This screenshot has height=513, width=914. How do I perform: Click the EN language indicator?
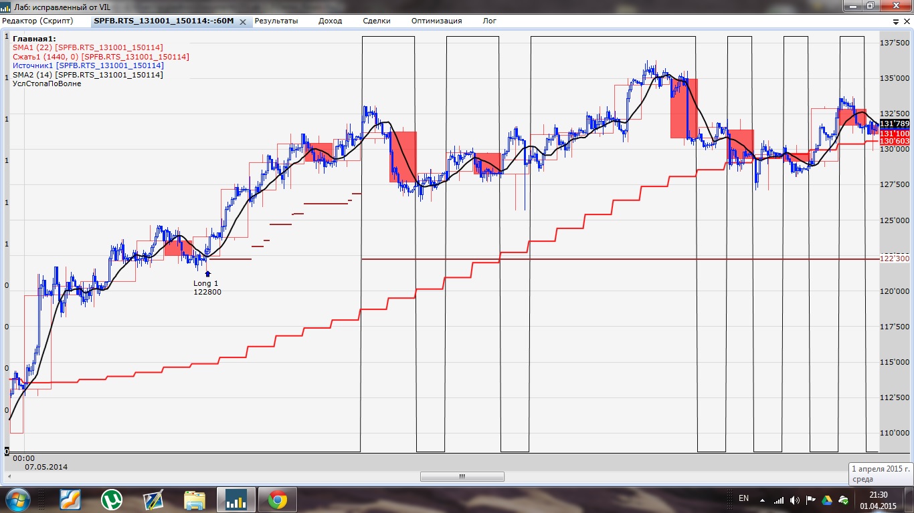click(x=743, y=498)
